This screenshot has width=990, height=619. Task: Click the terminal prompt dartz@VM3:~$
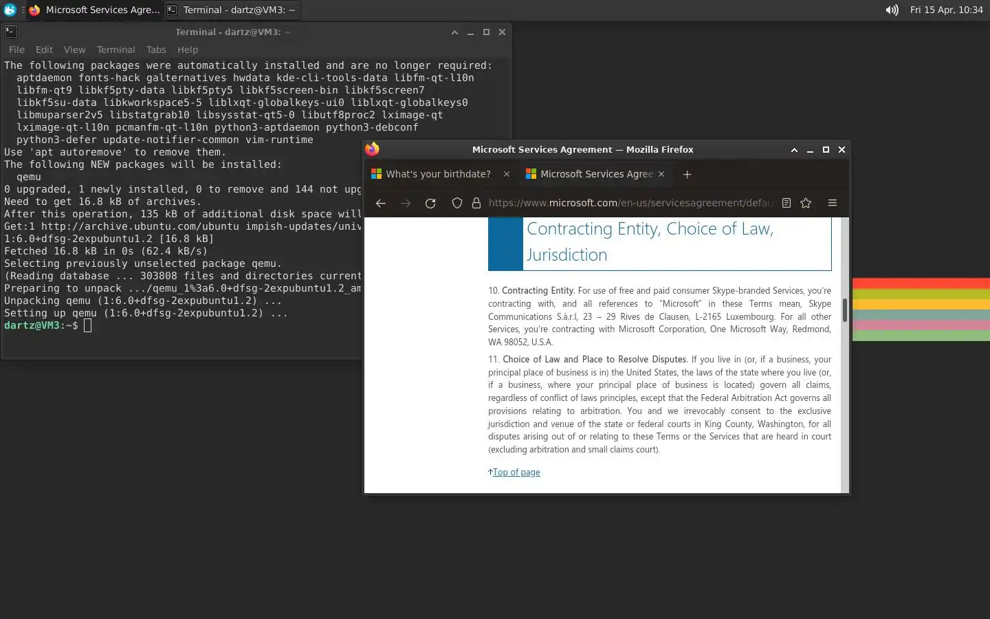(41, 325)
